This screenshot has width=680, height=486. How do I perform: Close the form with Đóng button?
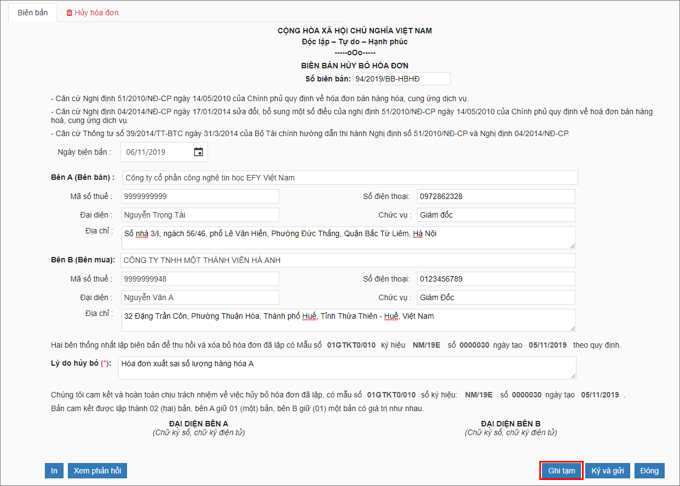[x=649, y=471]
